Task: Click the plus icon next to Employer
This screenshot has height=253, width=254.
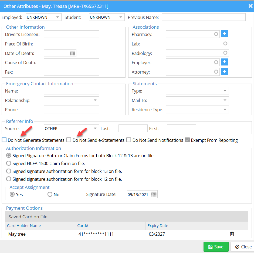Action: pos(224,62)
